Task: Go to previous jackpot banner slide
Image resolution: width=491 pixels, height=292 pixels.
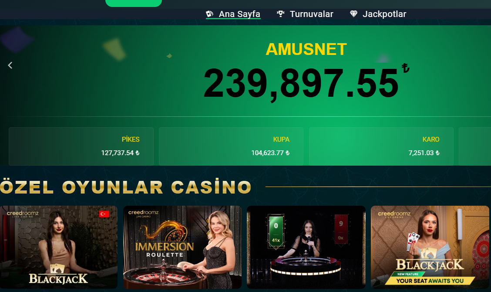Action: click(x=10, y=65)
